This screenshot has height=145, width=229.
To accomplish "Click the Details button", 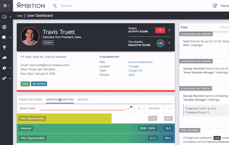I will (x=48, y=43).
